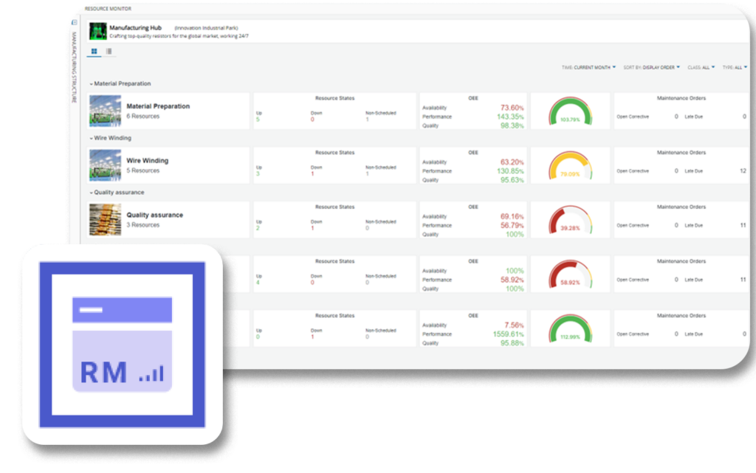Open the Material Preparation card title
756x473 pixels.
(x=158, y=106)
